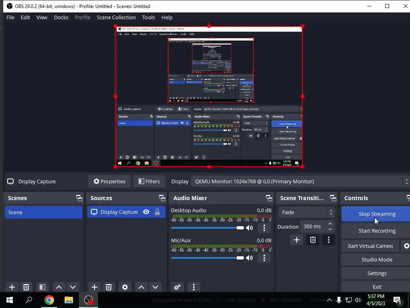
Task: Click the OBS taskbar icon
Action: pyautogui.click(x=88, y=300)
